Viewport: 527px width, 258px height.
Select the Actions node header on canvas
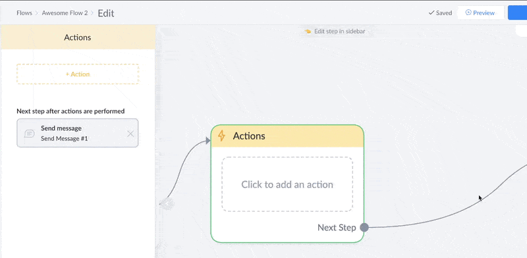click(287, 136)
